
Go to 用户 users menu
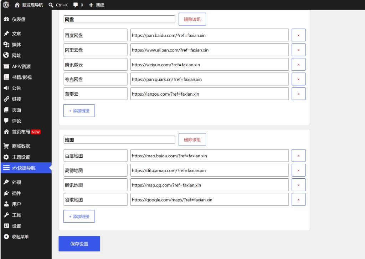[x=26, y=204]
